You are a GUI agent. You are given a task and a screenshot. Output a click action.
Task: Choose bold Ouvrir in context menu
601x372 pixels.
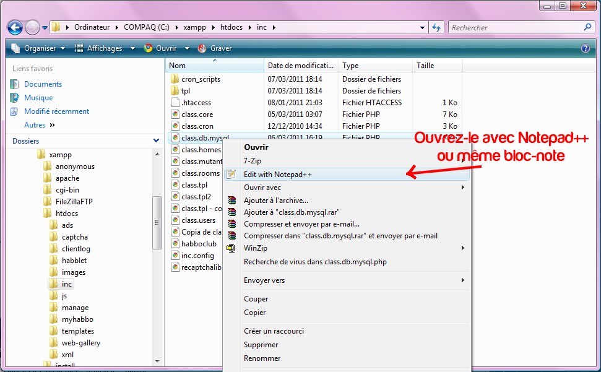coord(256,147)
